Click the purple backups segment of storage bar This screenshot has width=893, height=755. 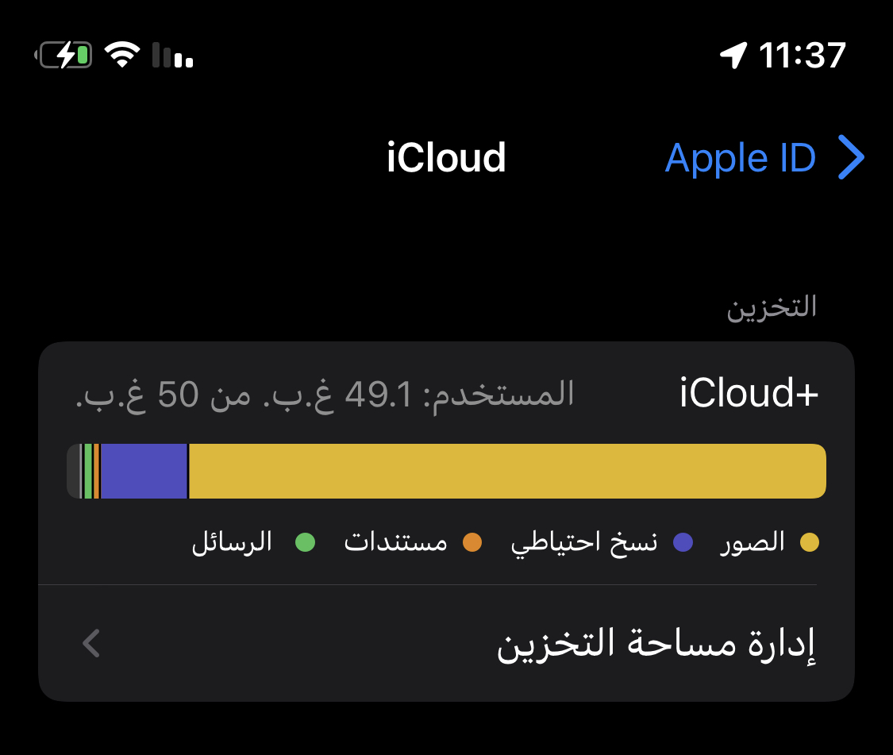pyautogui.click(x=144, y=472)
